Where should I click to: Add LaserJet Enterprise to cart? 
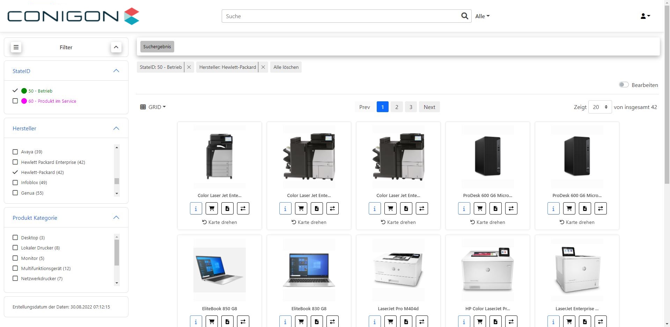(569, 321)
